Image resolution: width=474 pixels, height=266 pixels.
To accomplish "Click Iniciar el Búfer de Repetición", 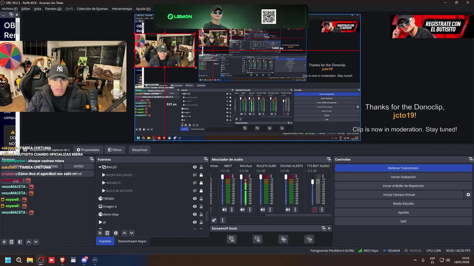I will coord(403,186).
